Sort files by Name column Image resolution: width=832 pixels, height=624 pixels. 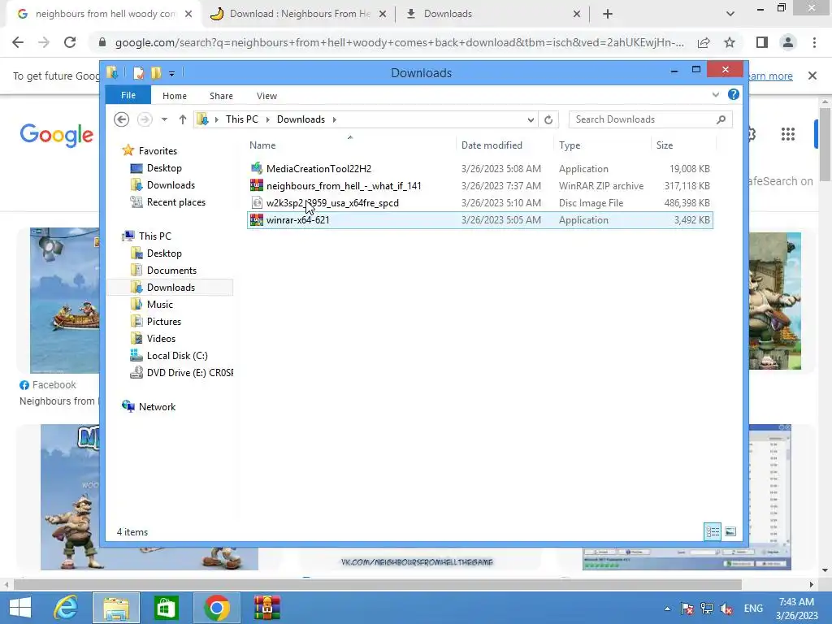[350, 145]
